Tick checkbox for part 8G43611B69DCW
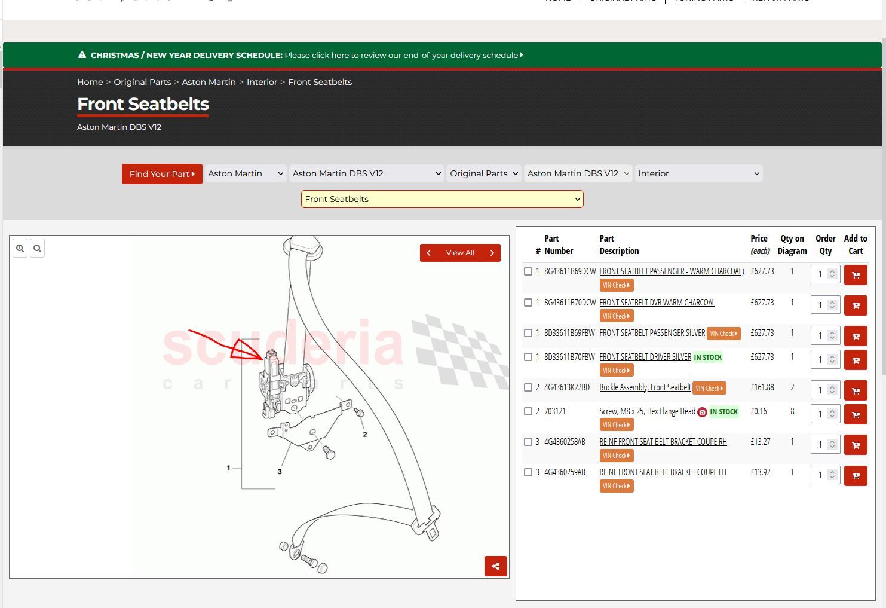This screenshot has height=608, width=886. coord(528,271)
